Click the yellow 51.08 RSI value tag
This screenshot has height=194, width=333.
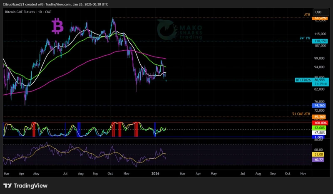pyautogui.click(x=319, y=154)
